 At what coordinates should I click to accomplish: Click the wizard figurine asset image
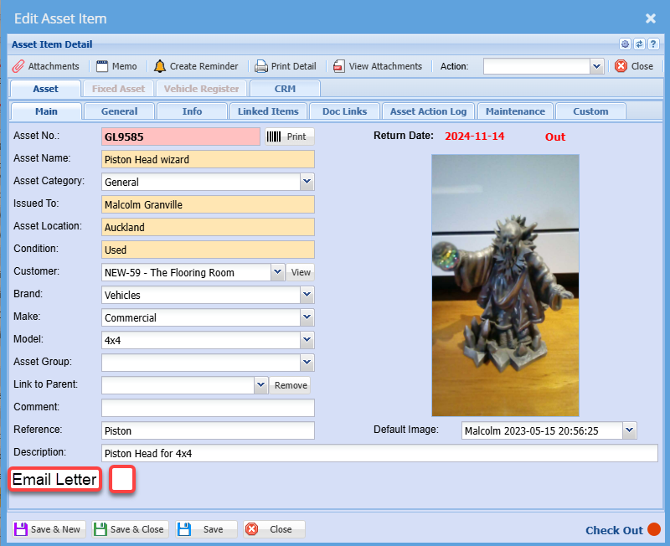tap(505, 285)
